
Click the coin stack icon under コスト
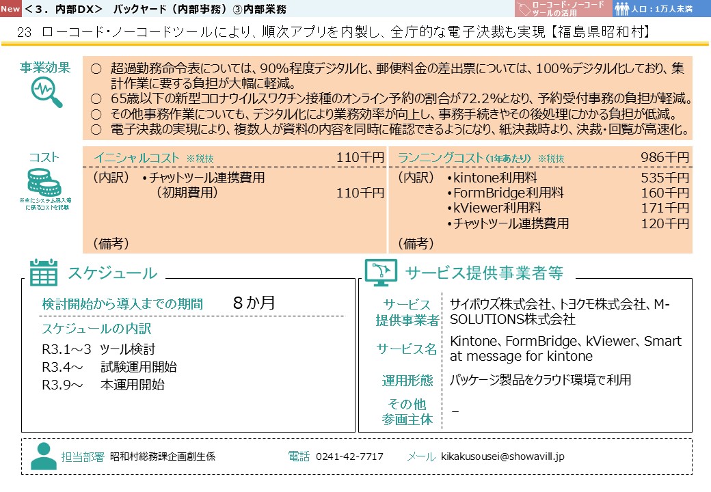tap(44, 182)
